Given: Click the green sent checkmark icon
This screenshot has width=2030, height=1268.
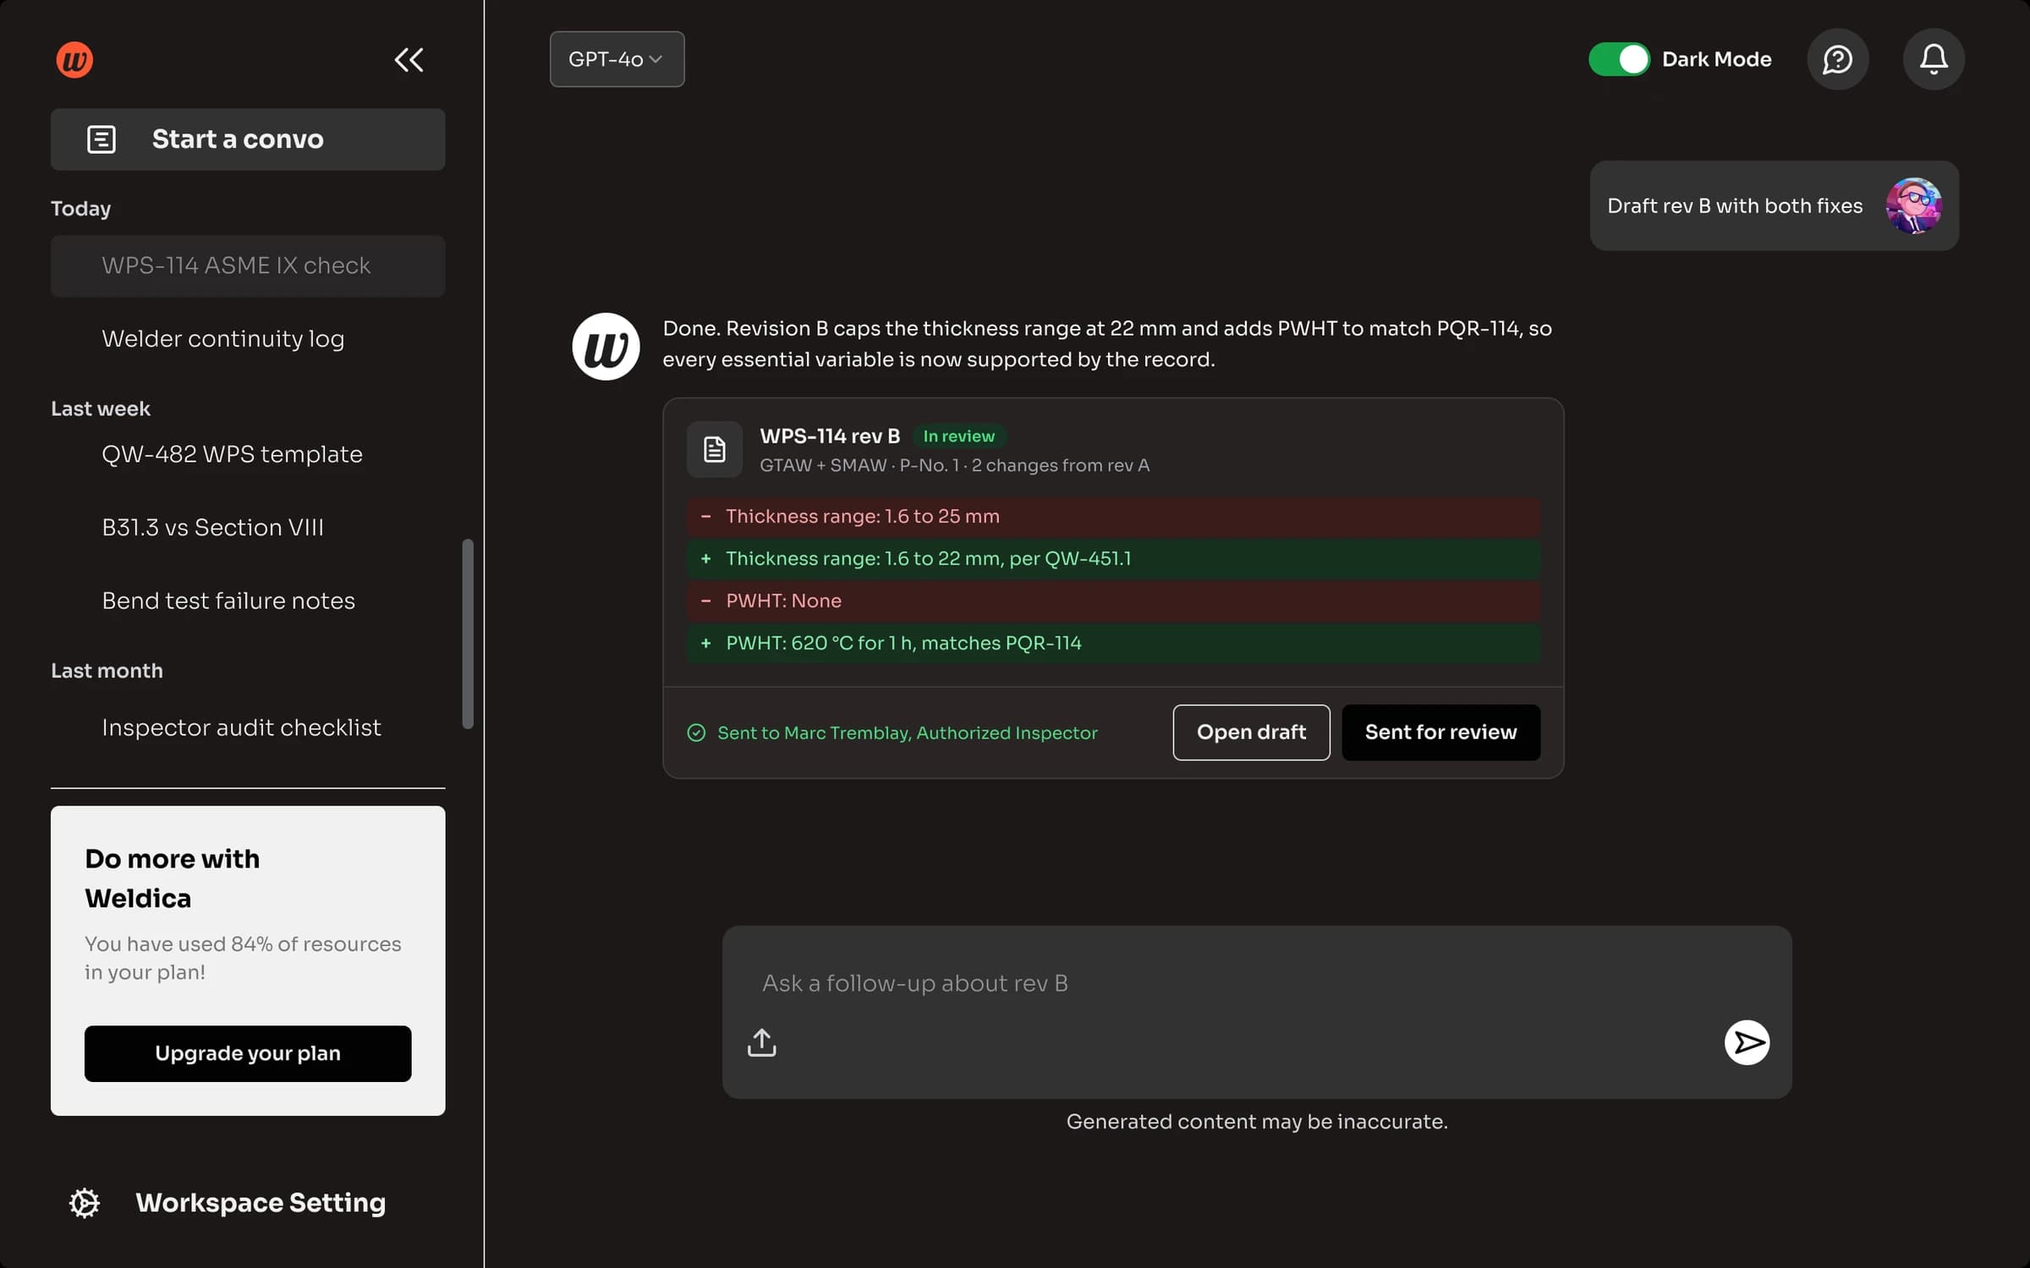Looking at the screenshot, I should [x=696, y=732].
